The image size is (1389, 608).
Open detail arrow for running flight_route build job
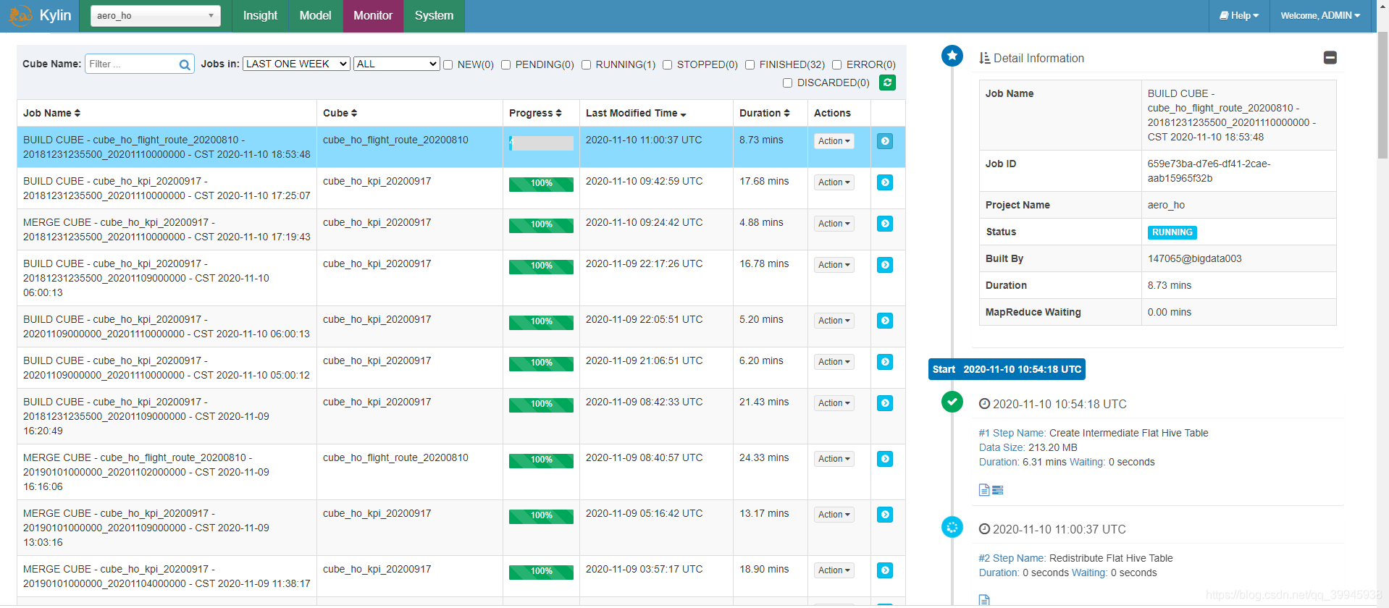[885, 141]
